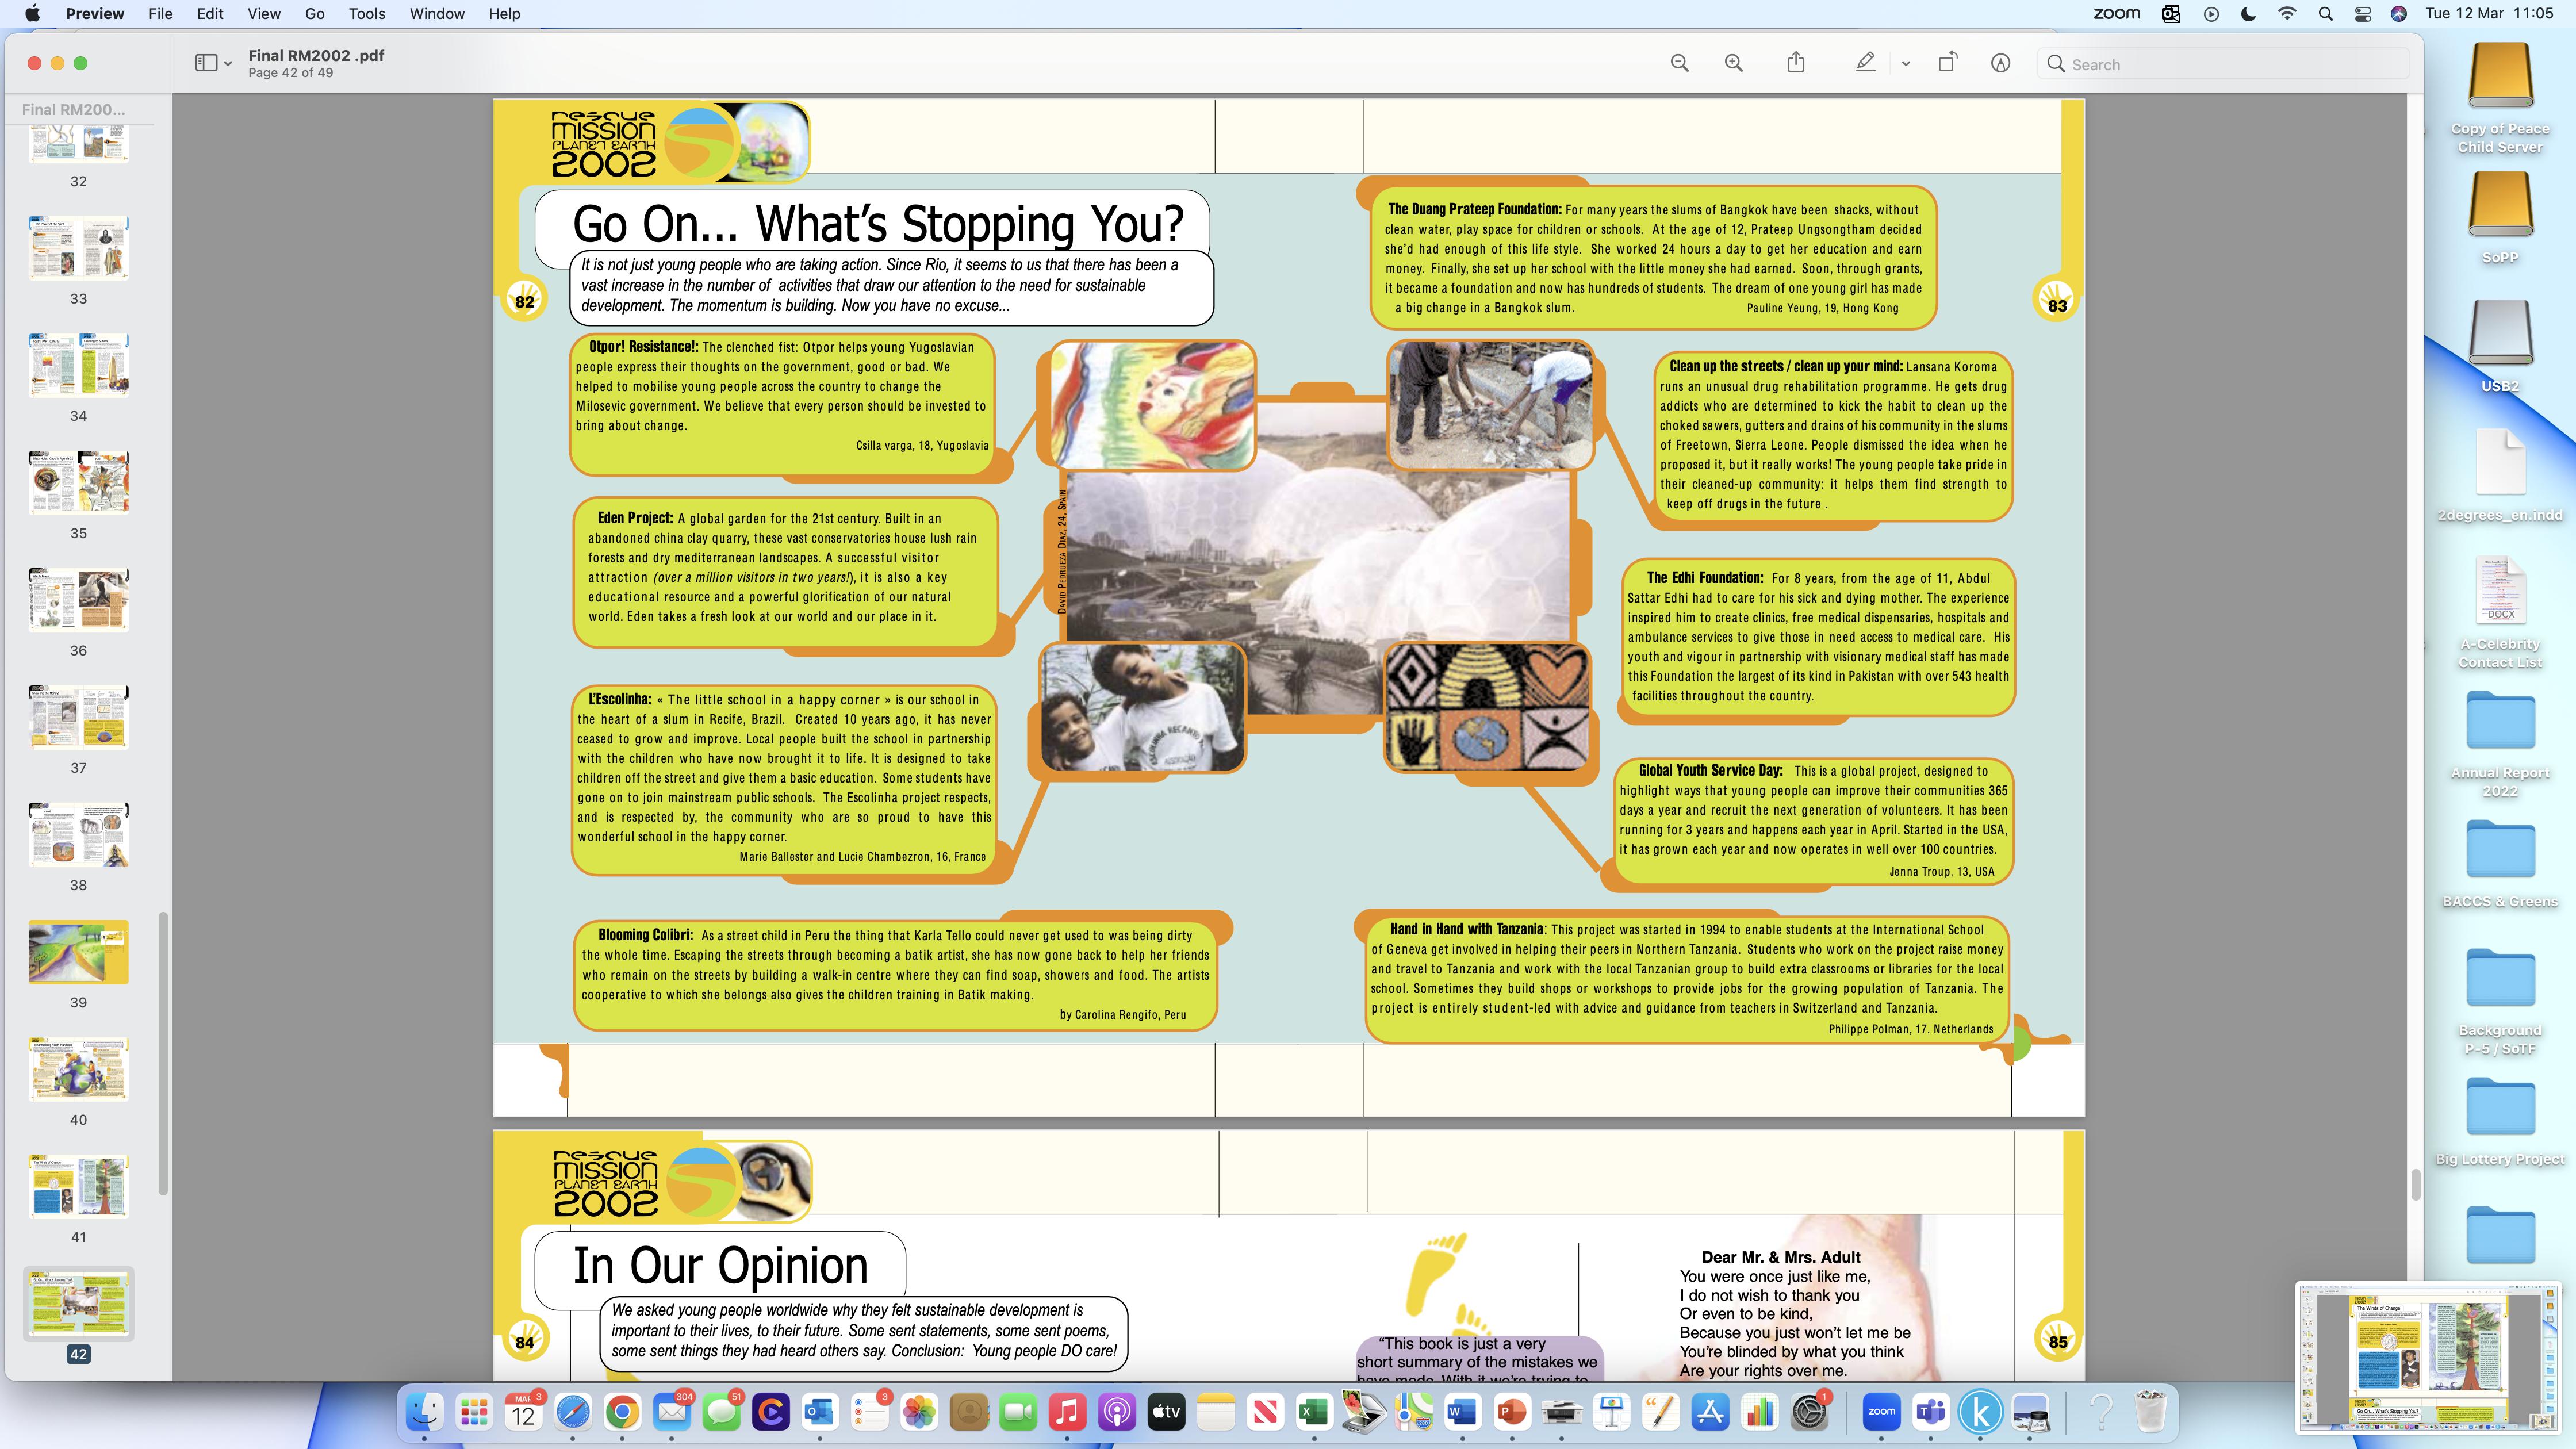The height and width of the screenshot is (1449, 2576).
Task: Open the View menu
Action: [263, 14]
